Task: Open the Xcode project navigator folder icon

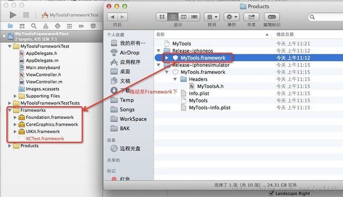Action: (x=10, y=26)
